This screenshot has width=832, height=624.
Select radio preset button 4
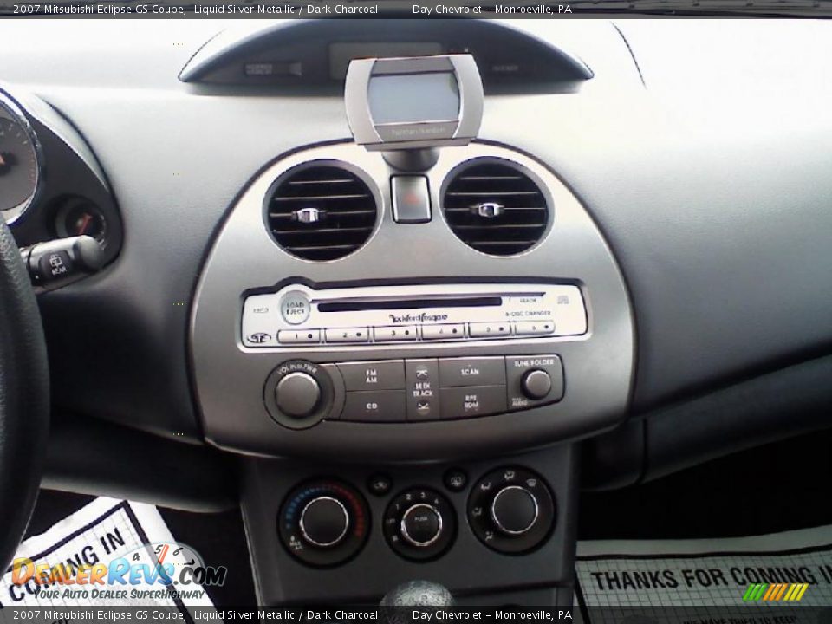pyautogui.click(x=443, y=332)
